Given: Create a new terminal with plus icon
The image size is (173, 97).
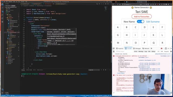Looking at the screenshot, I should pyautogui.click(x=101, y=70).
